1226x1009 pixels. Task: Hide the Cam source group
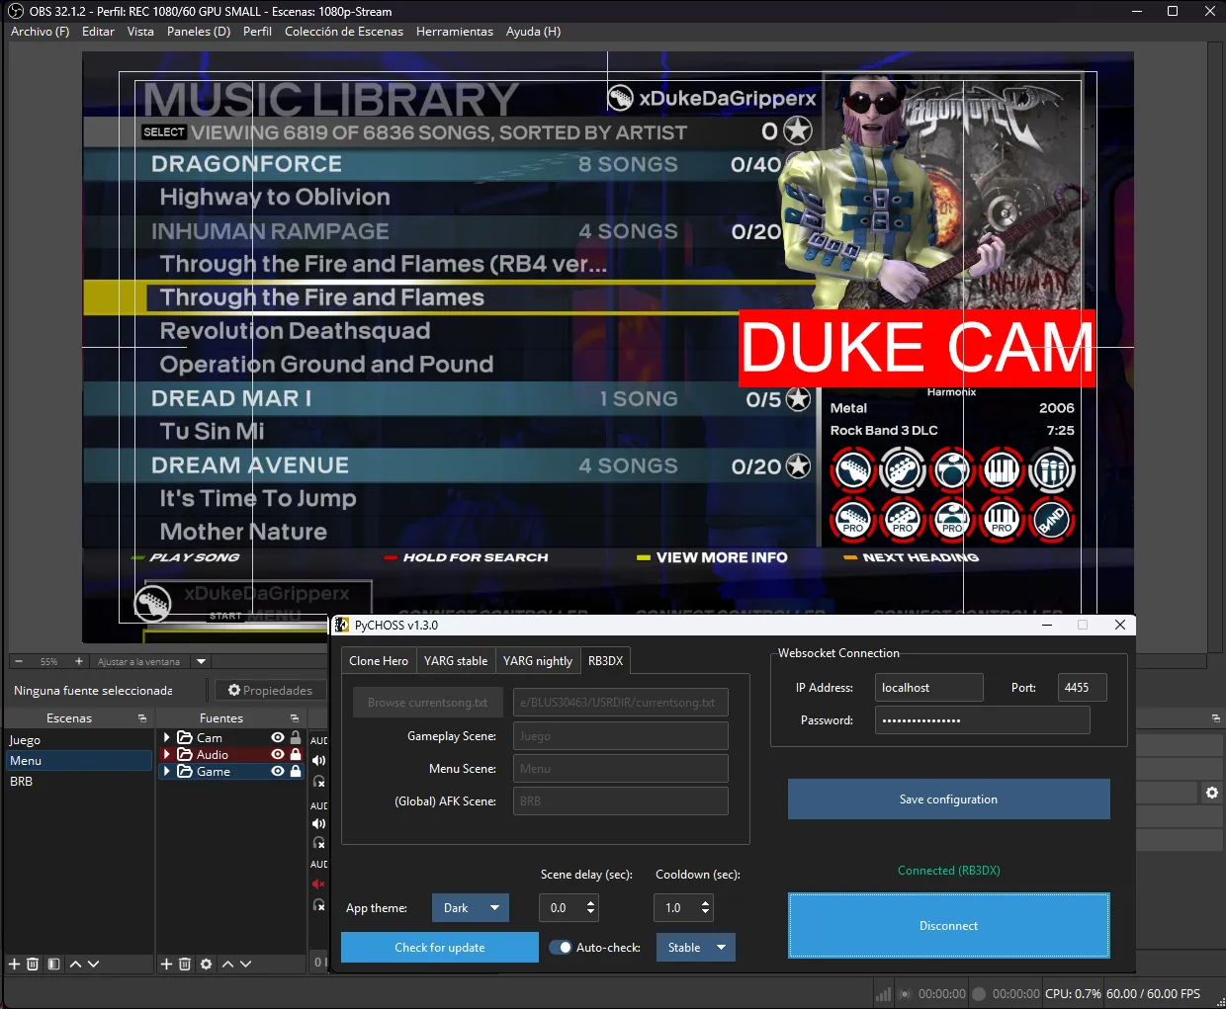[278, 737]
